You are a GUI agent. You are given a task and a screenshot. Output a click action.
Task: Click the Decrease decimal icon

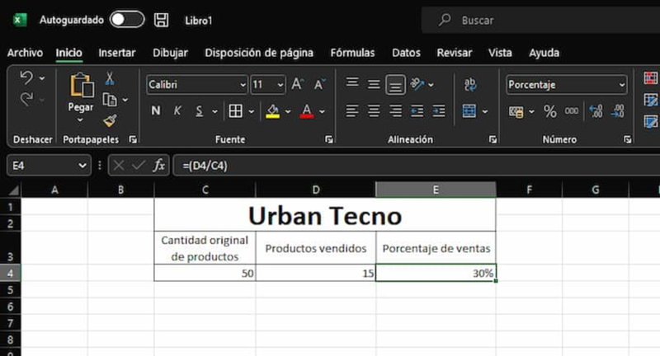(617, 111)
